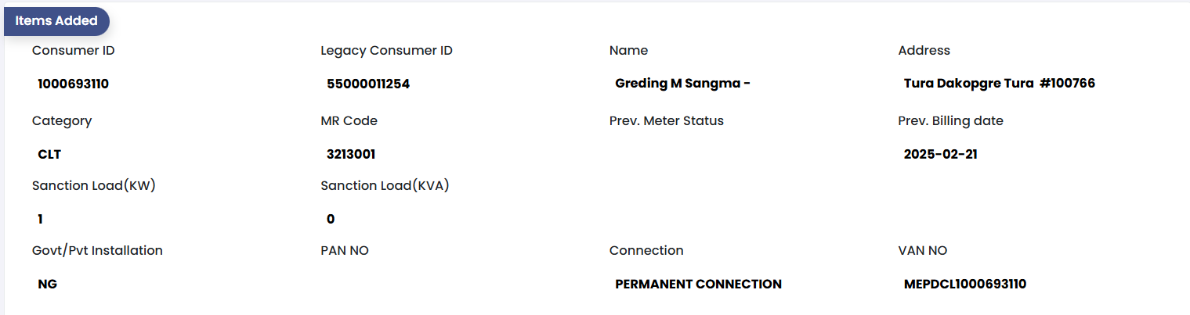The image size is (1190, 315).
Task: Click Sanction Load(KW) value 1
Action: point(41,219)
